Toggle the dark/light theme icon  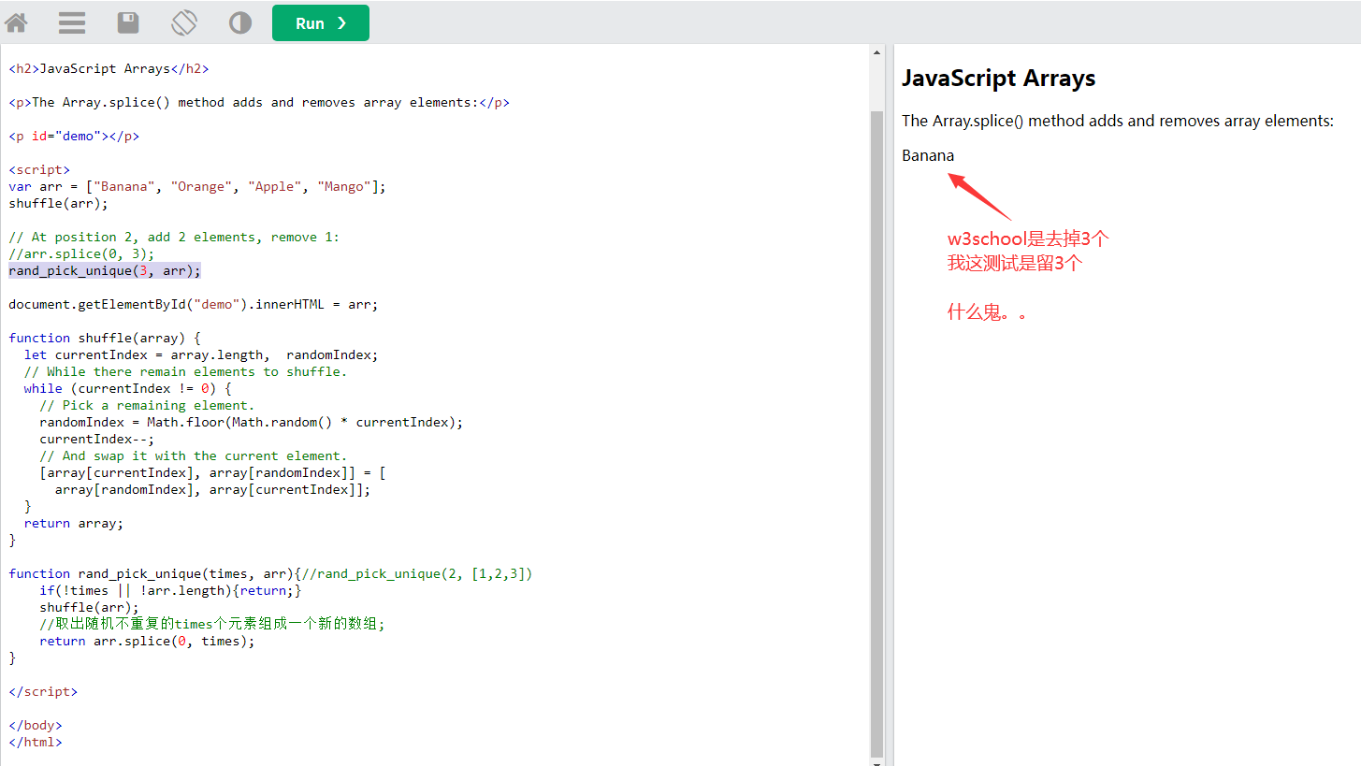tap(240, 22)
